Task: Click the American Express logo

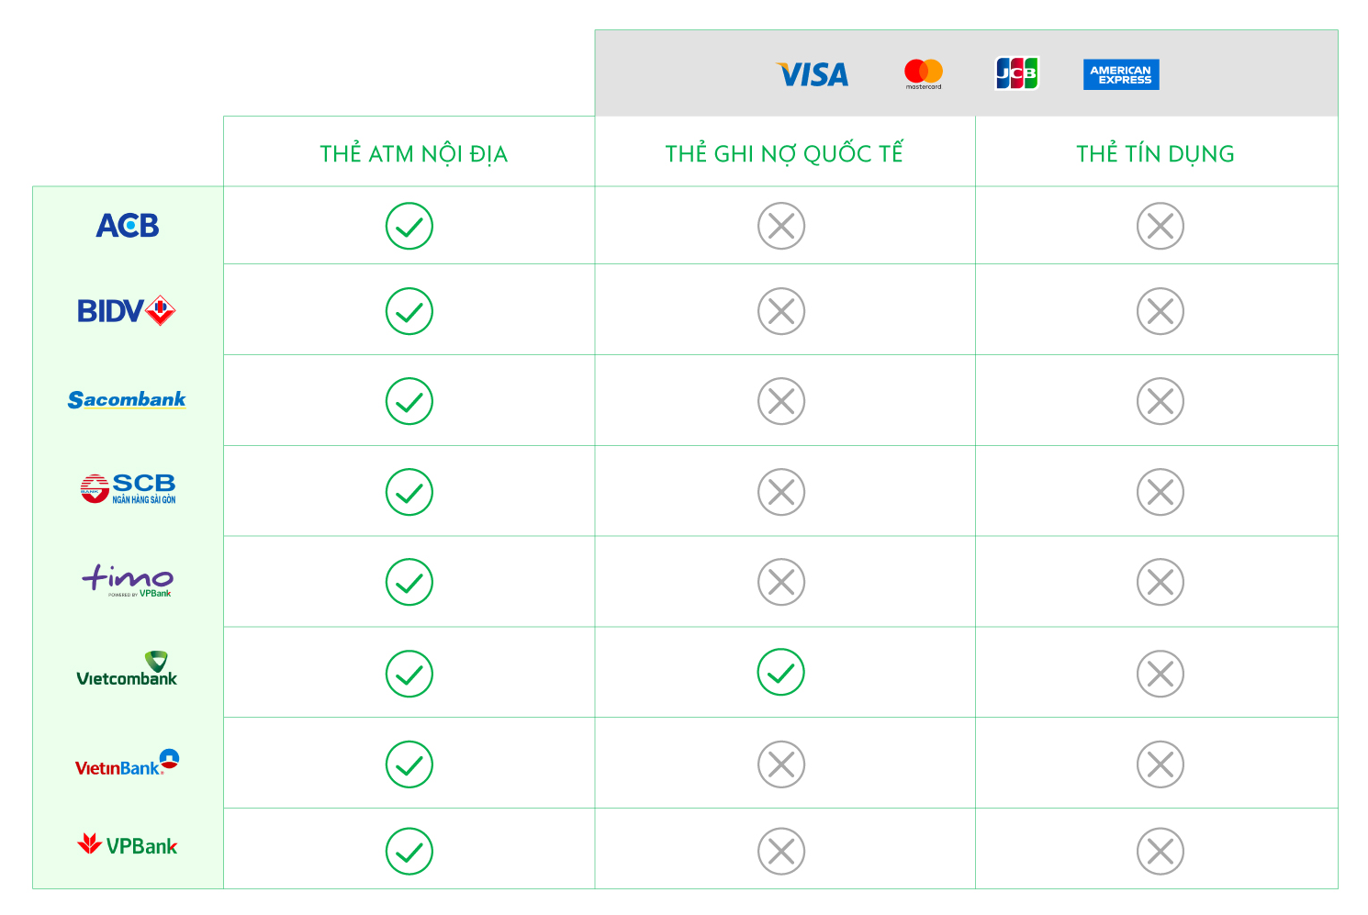Action: pyautogui.click(x=1121, y=74)
